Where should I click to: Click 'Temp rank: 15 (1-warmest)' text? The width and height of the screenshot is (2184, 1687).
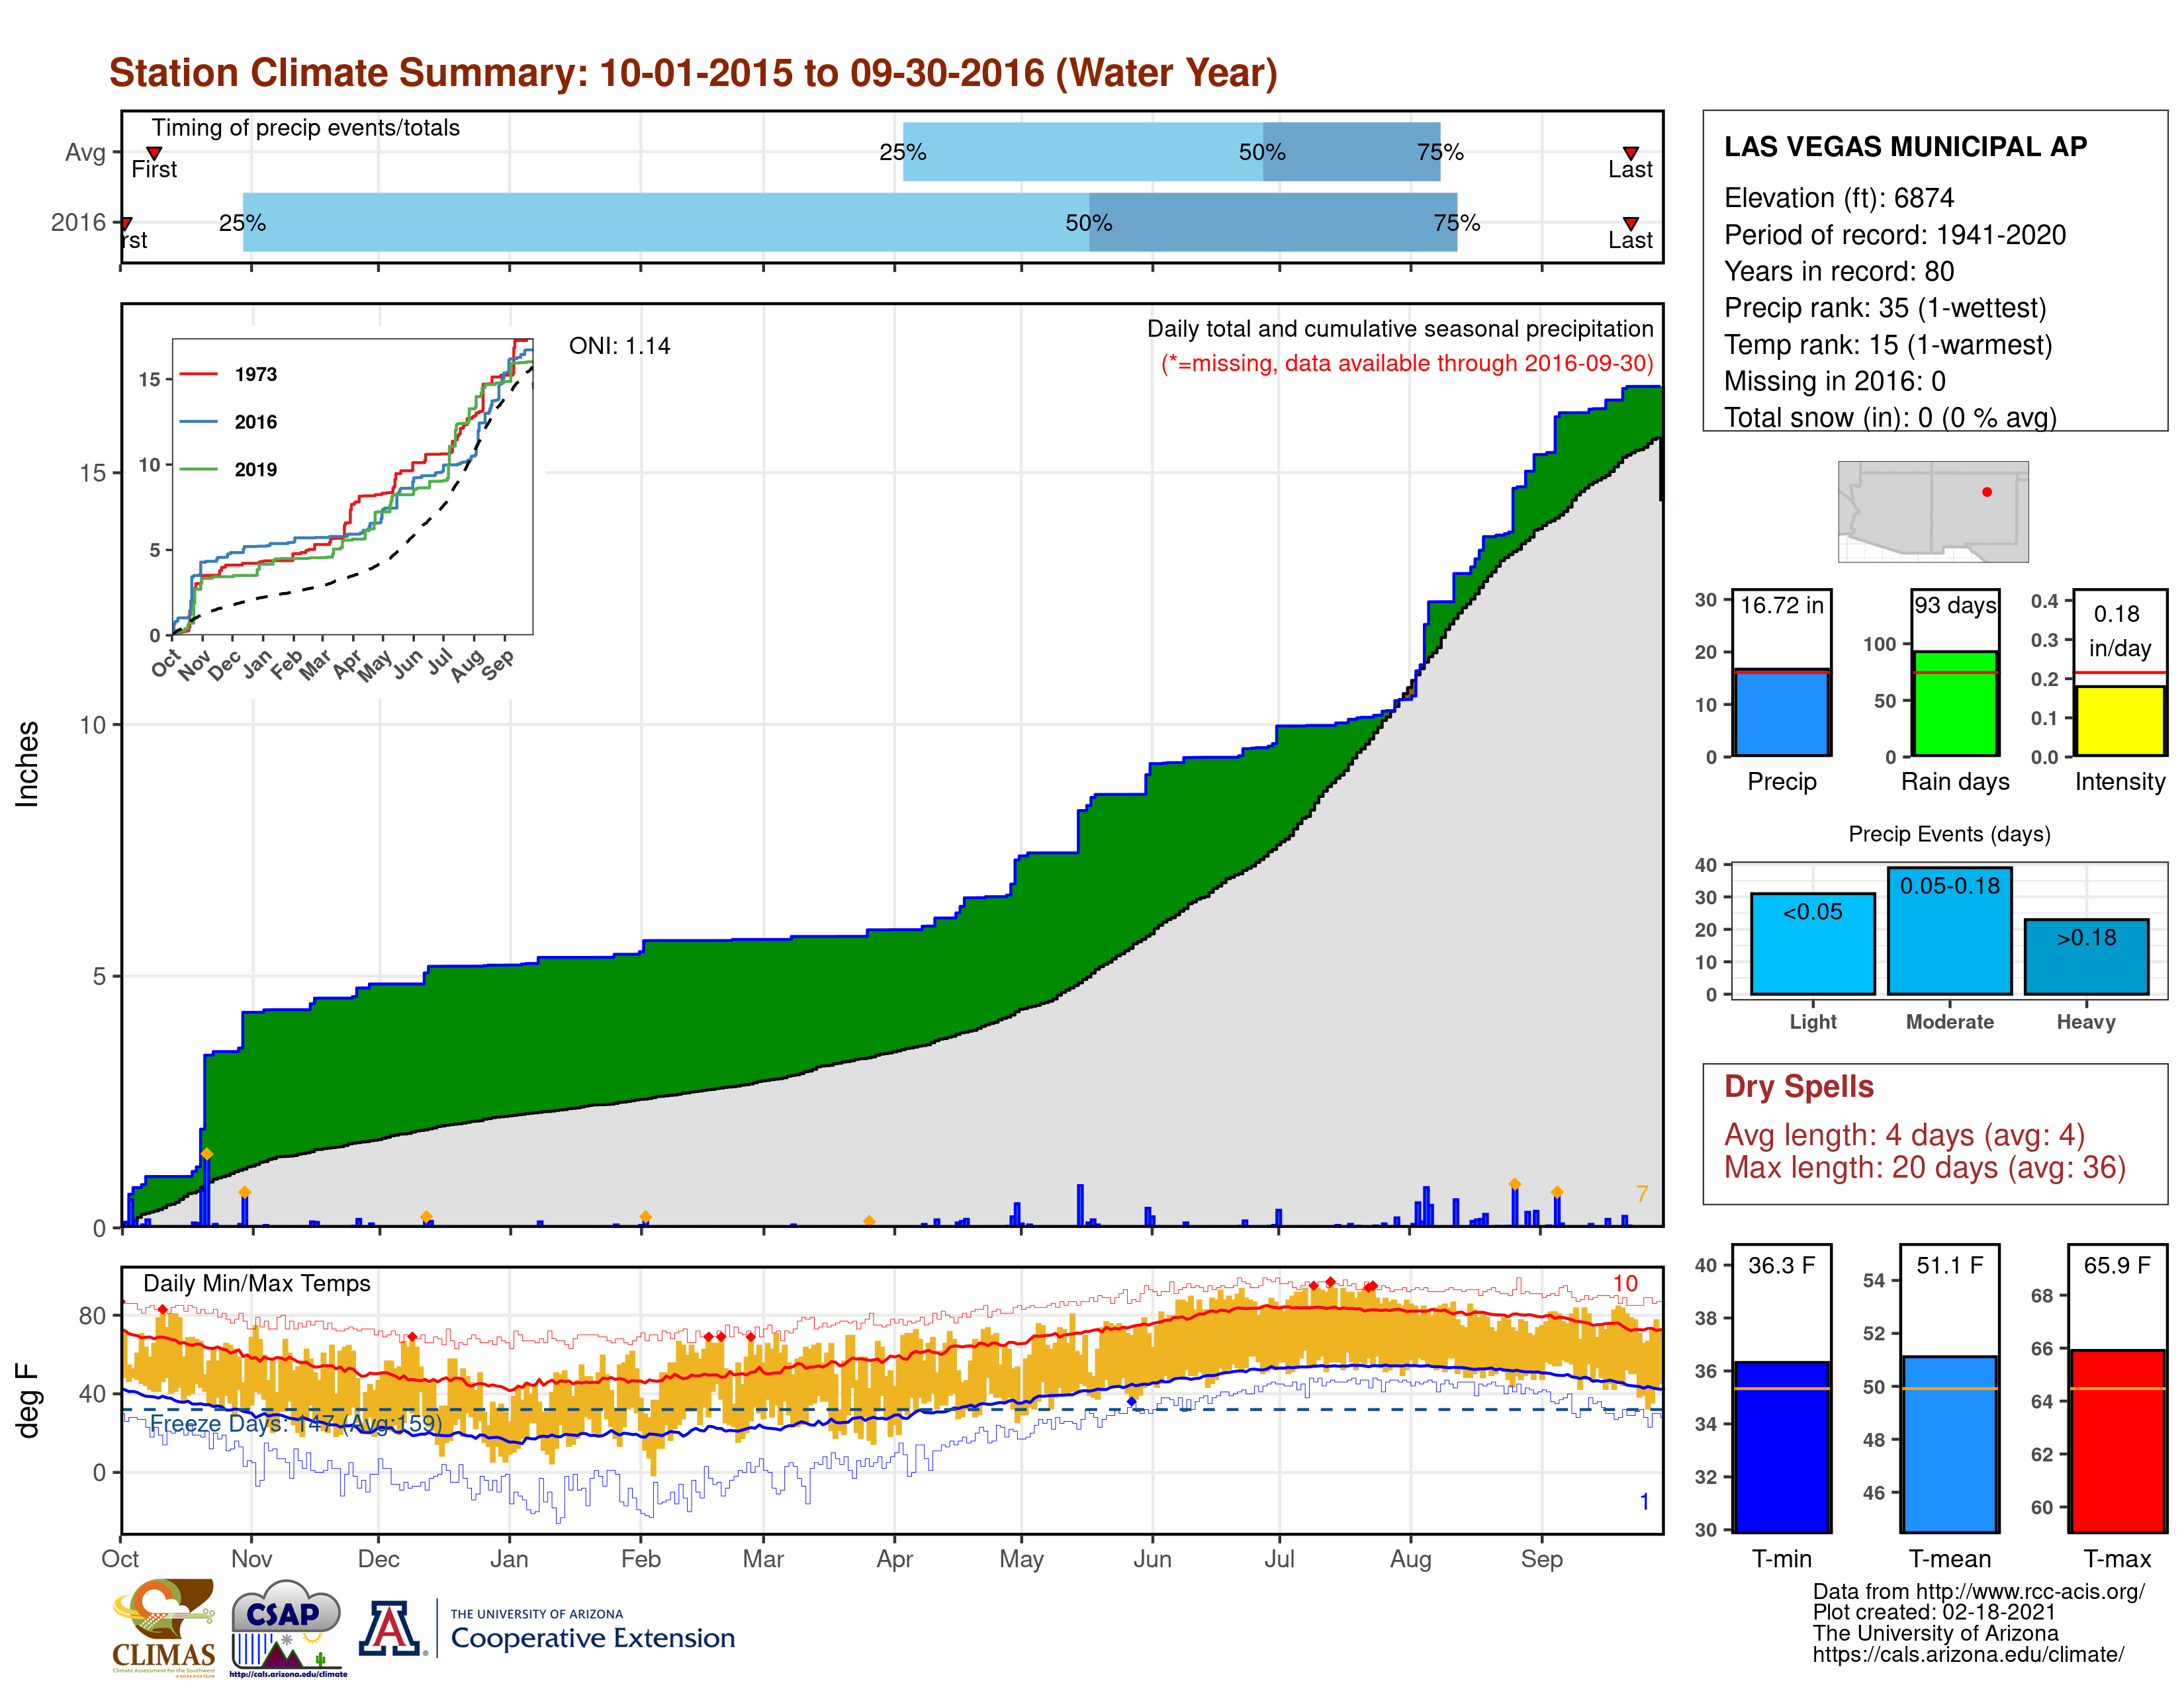coord(1888,345)
